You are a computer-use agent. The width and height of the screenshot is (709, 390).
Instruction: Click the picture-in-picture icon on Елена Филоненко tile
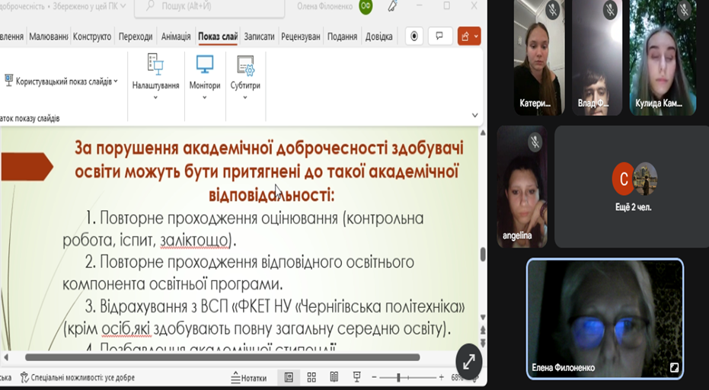[x=674, y=367]
